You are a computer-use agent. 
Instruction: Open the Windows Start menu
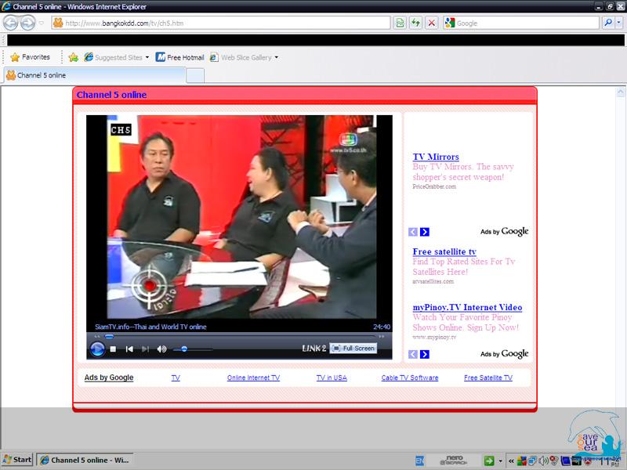click(x=17, y=460)
